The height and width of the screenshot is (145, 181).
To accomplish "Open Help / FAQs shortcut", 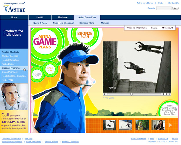I will [x=8, y=80].
